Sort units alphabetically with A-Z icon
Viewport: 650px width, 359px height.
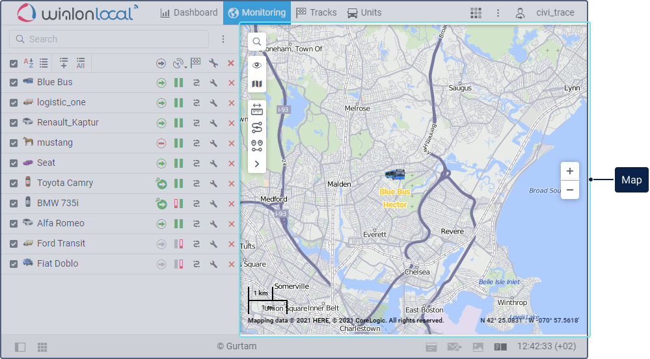tap(28, 63)
